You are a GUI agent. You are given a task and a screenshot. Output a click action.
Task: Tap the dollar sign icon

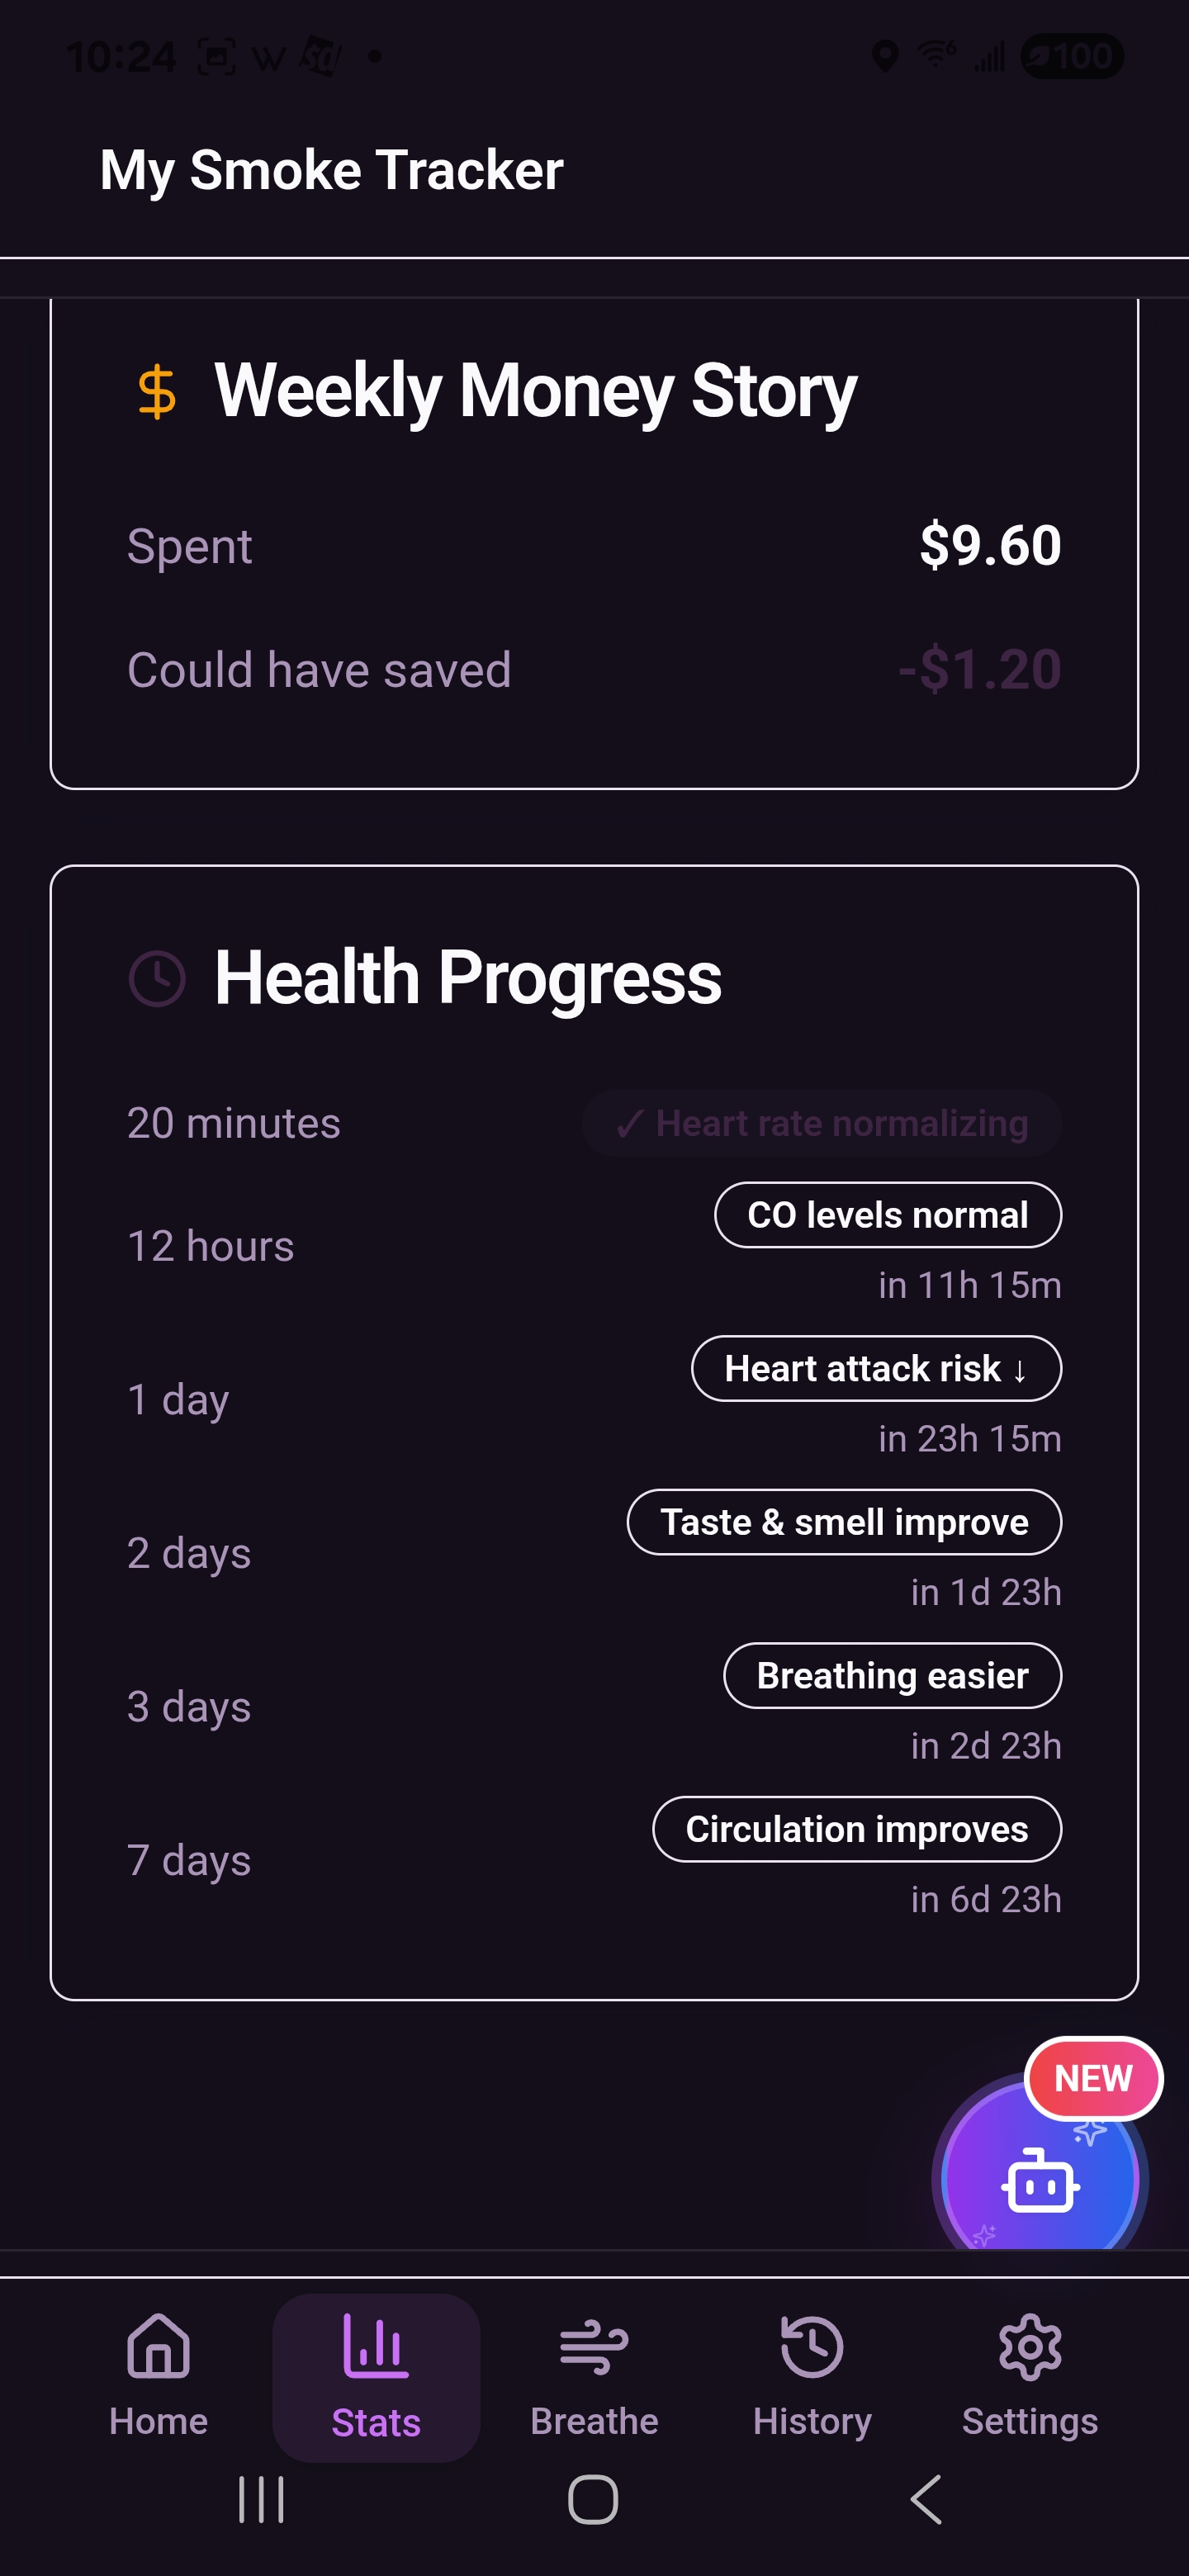(157, 391)
